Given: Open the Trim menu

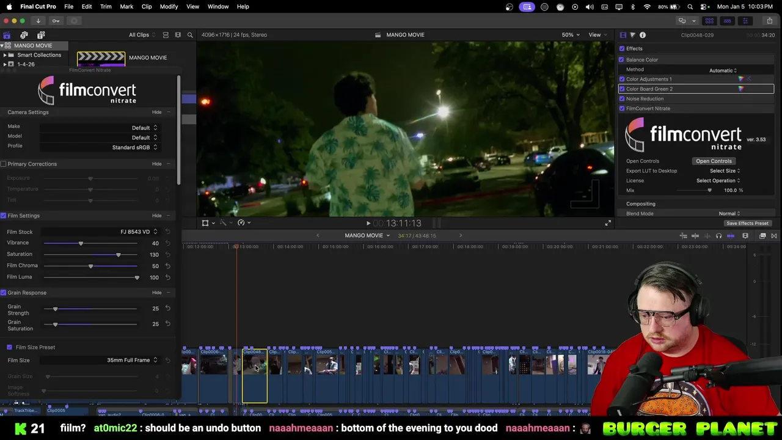Looking at the screenshot, I should point(106,7).
